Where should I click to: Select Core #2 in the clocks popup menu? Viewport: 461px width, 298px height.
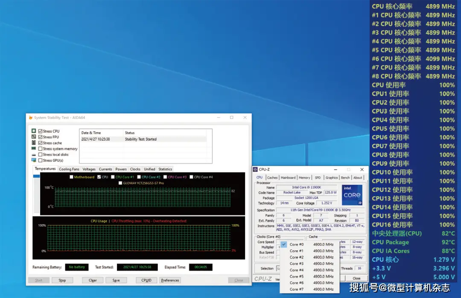[309, 257]
